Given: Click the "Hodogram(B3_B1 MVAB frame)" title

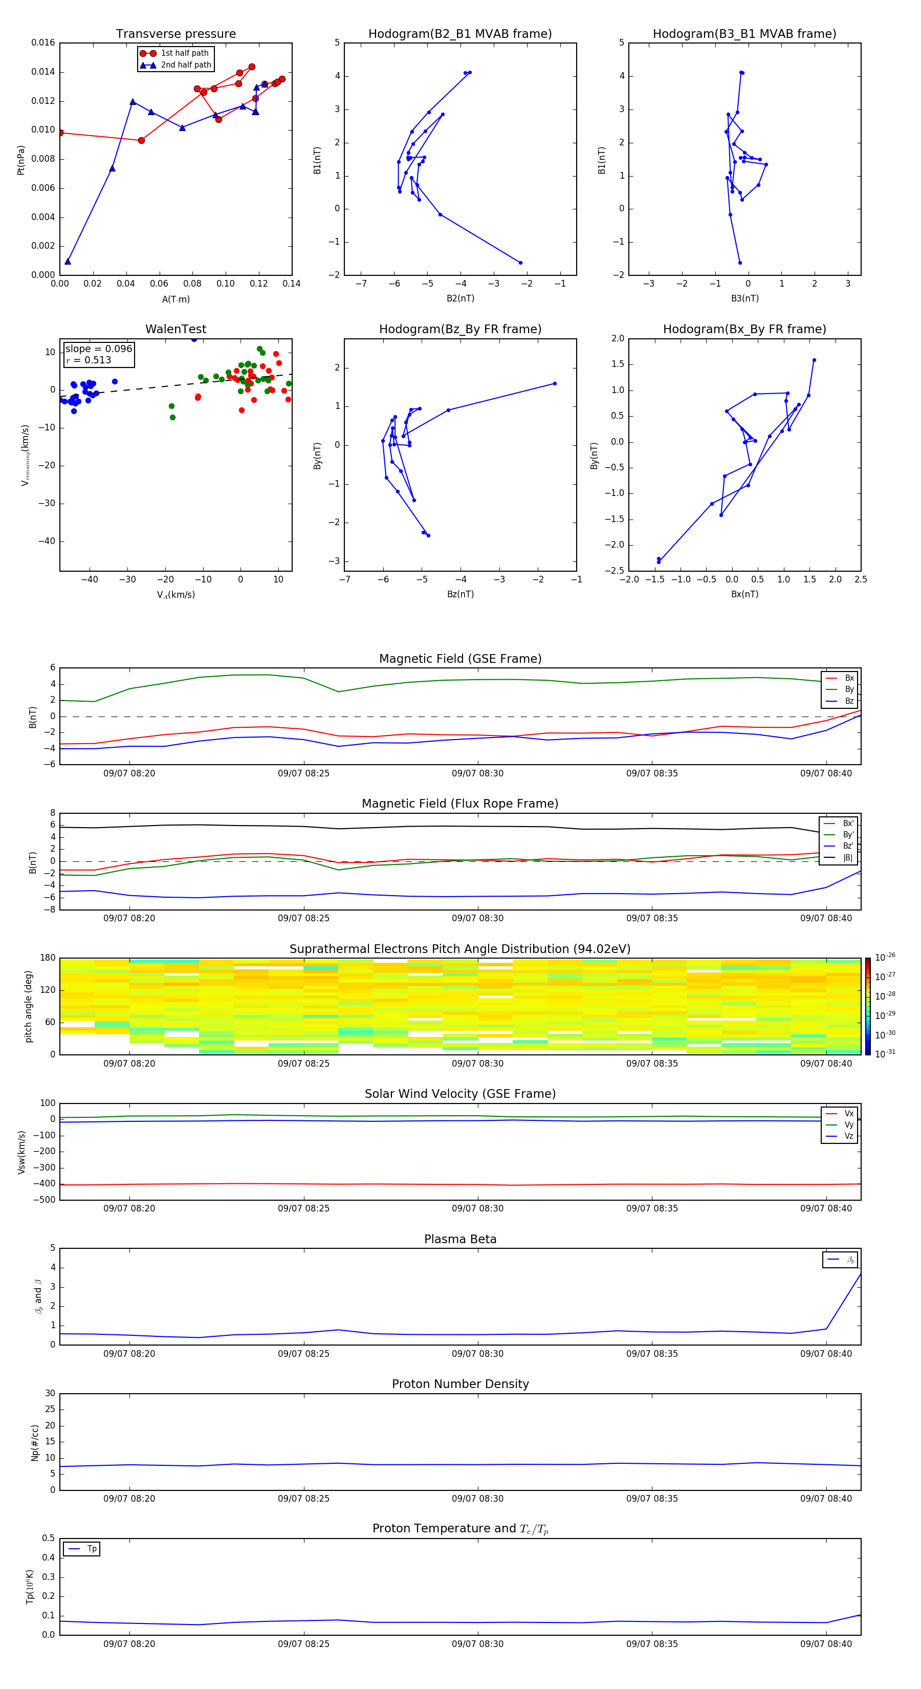Looking at the screenshot, I should click(x=744, y=34).
